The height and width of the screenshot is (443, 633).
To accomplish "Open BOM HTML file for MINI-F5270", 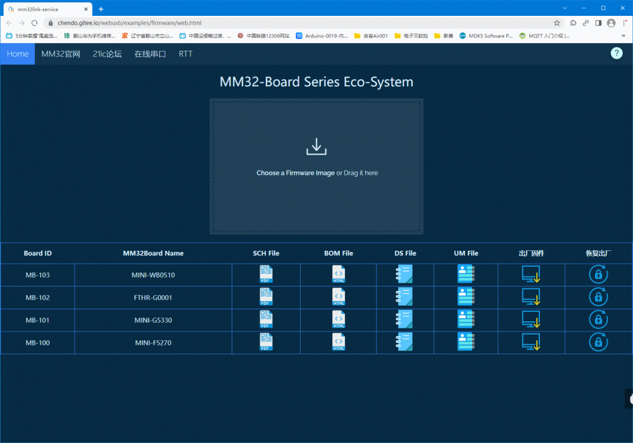I will [338, 342].
